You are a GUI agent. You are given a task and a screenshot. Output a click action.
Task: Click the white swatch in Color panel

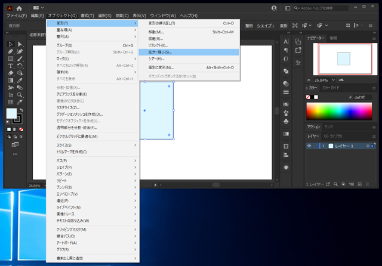coord(316,97)
